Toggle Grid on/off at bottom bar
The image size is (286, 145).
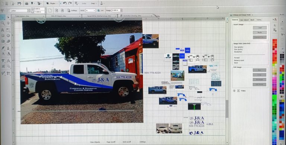pyautogui.click(x=127, y=142)
